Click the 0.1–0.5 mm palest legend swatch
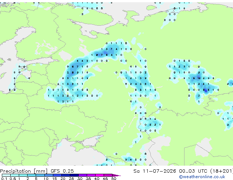 6,175
